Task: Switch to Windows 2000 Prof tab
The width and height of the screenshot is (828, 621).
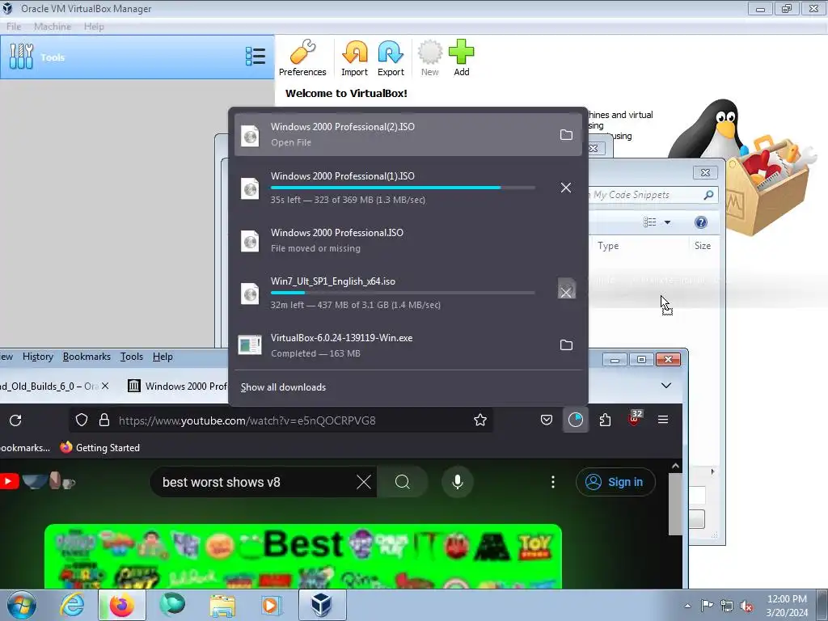Action: click(x=177, y=386)
